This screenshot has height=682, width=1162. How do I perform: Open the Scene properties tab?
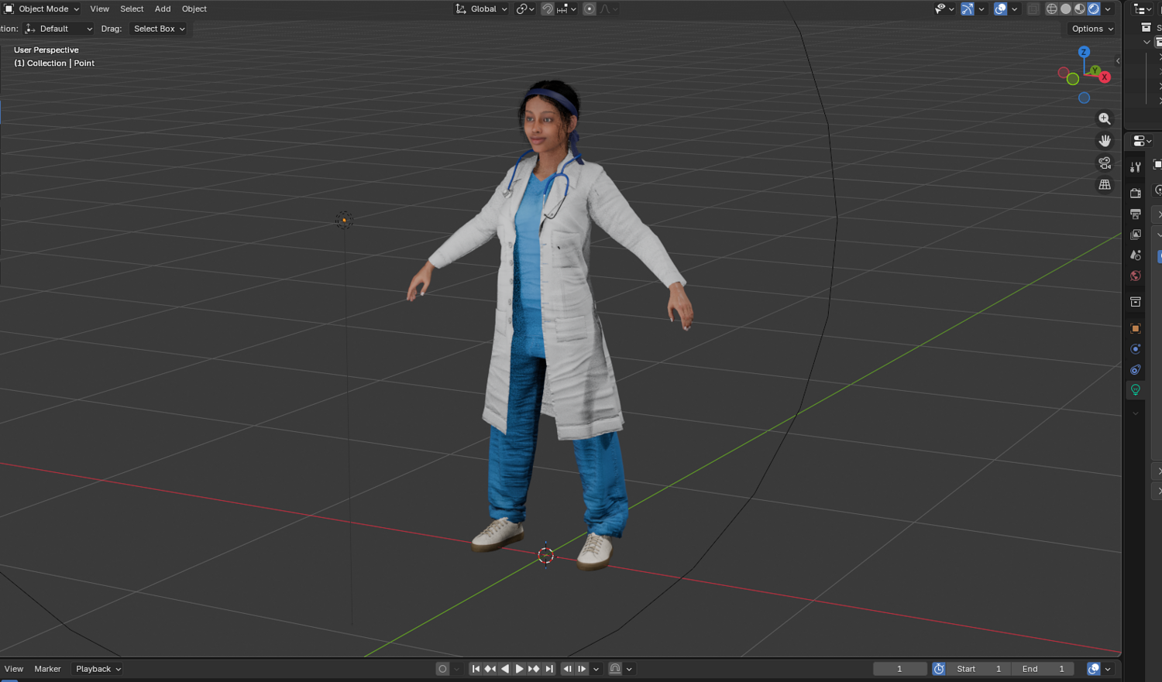[1136, 255]
